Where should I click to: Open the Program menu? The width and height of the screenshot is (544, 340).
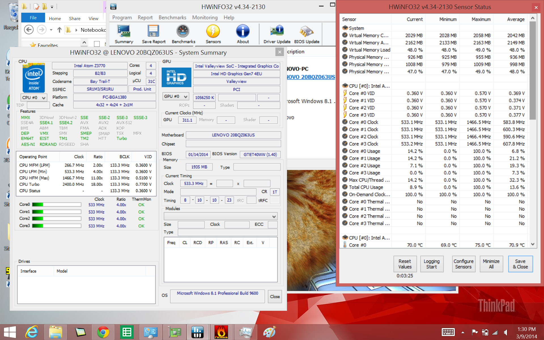point(122,18)
